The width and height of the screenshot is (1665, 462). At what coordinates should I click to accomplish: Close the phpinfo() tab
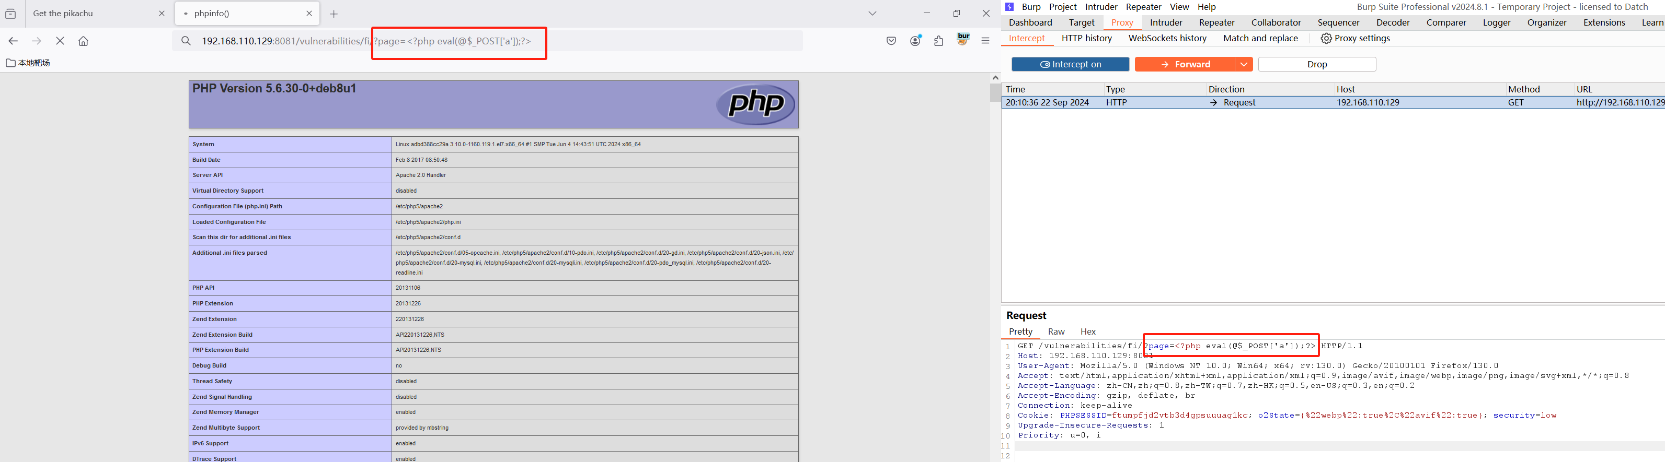[309, 14]
